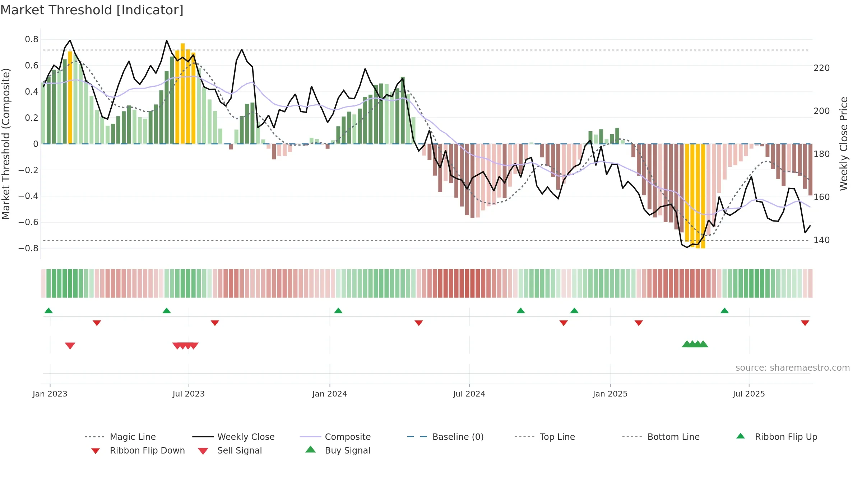Viewport: 862px width, 484px height.
Task: Click the Weekly Close Price axis title
Action: [x=844, y=144]
